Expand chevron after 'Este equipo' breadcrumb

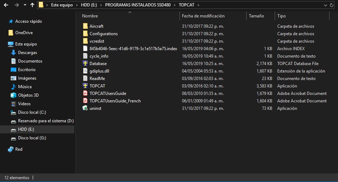tap(77, 5)
